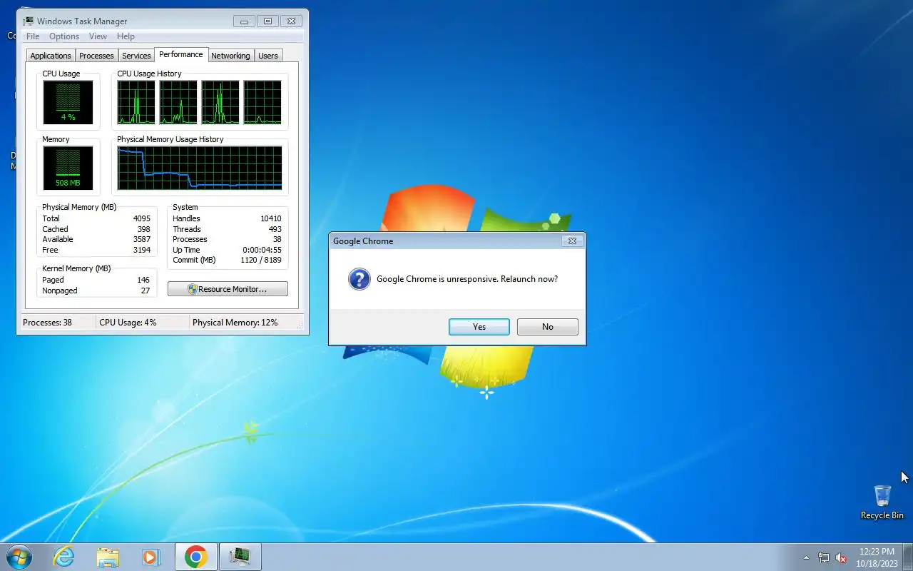Click status bar Processes: 38

47,323
